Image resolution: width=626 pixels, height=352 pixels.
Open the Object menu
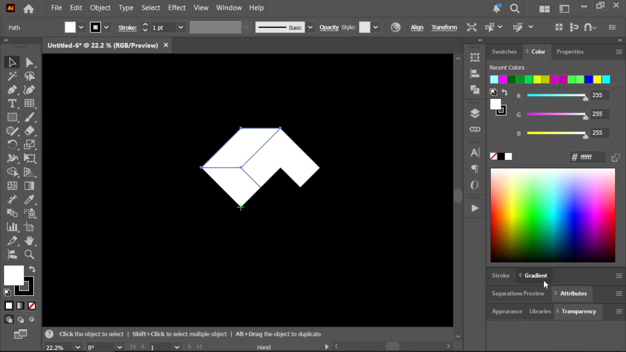[x=100, y=8]
